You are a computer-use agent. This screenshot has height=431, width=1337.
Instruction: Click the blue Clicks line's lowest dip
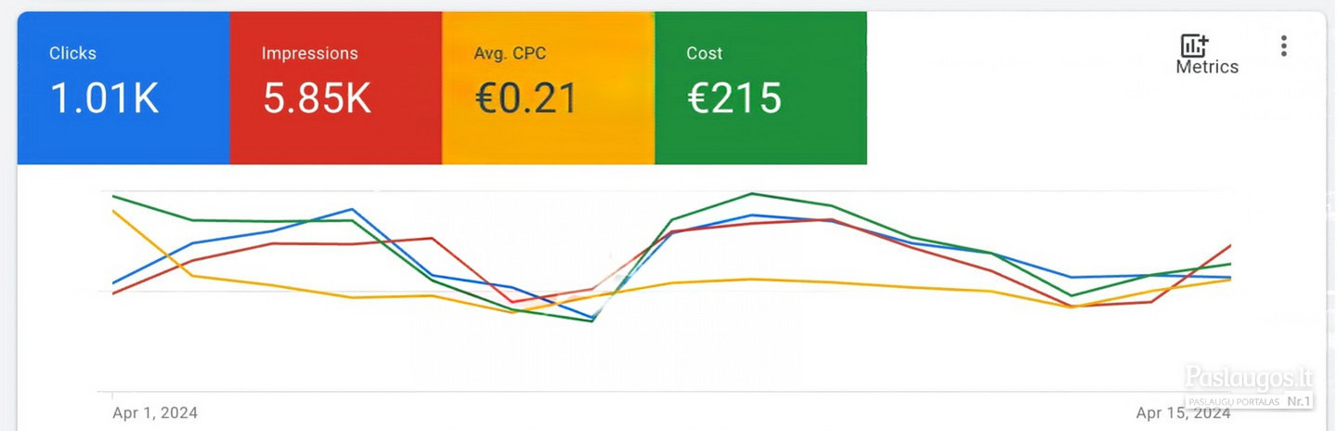[591, 318]
